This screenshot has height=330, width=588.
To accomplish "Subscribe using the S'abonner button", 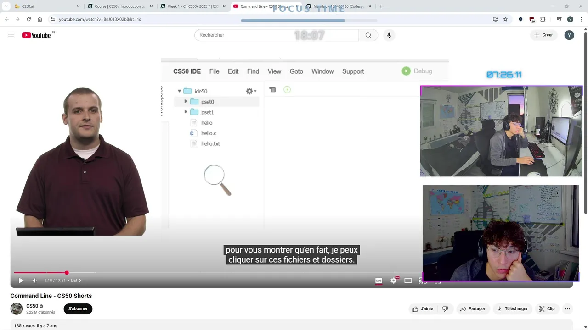I will 78,309.
